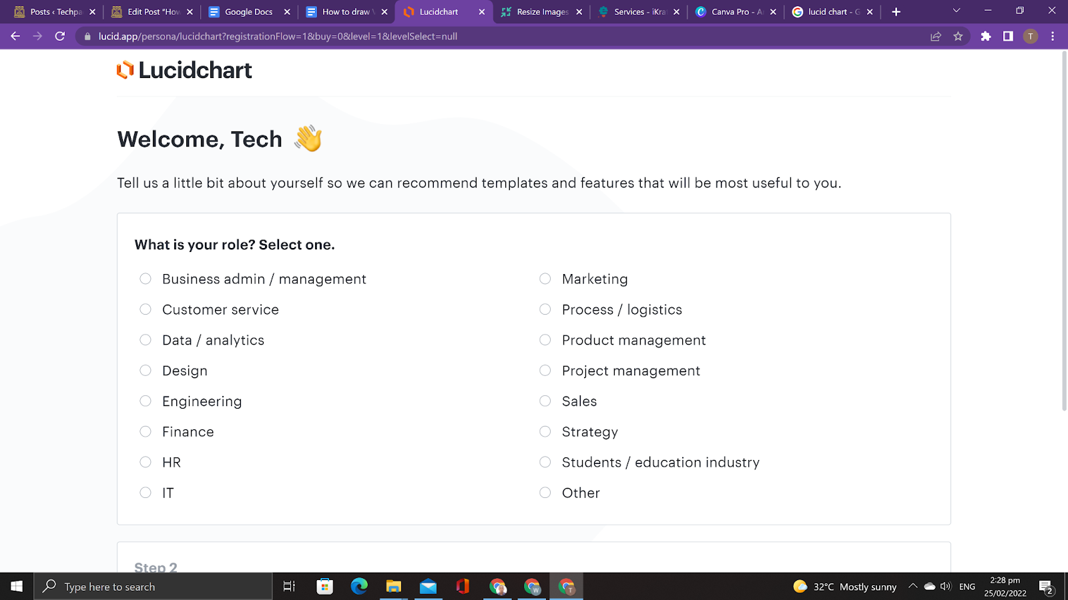The image size is (1068, 600).
Task: Switch to the How to draw tab
Action: click(x=347, y=11)
